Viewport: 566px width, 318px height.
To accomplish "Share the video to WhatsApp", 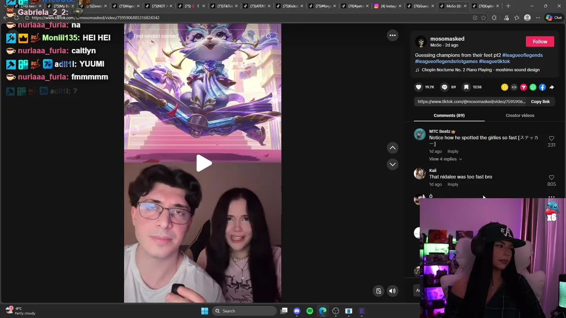I will pos(533,87).
